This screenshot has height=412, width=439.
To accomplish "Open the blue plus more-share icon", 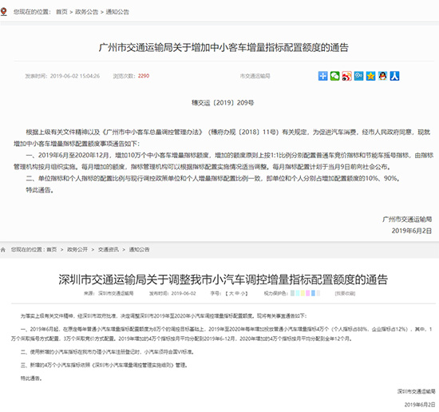I will point(322,76).
